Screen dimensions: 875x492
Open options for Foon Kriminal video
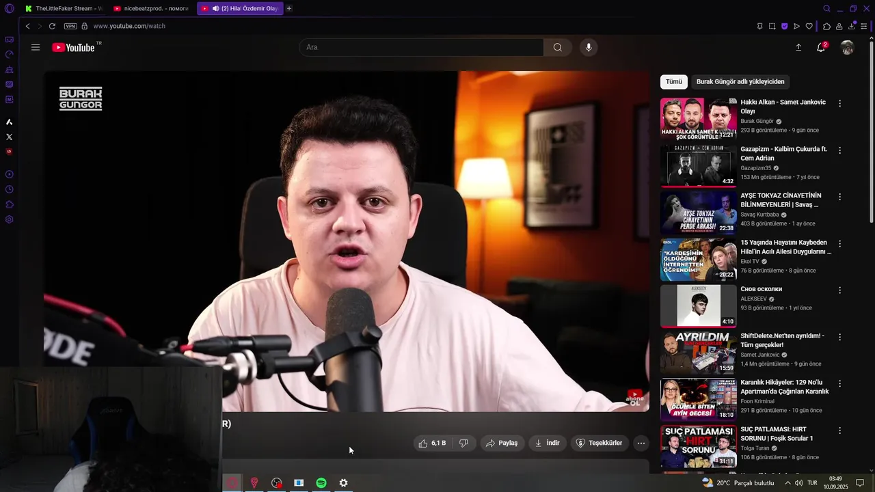tap(840, 384)
